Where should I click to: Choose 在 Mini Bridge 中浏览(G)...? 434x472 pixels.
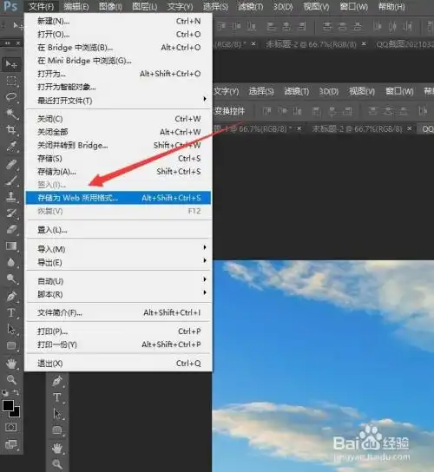coord(119,61)
